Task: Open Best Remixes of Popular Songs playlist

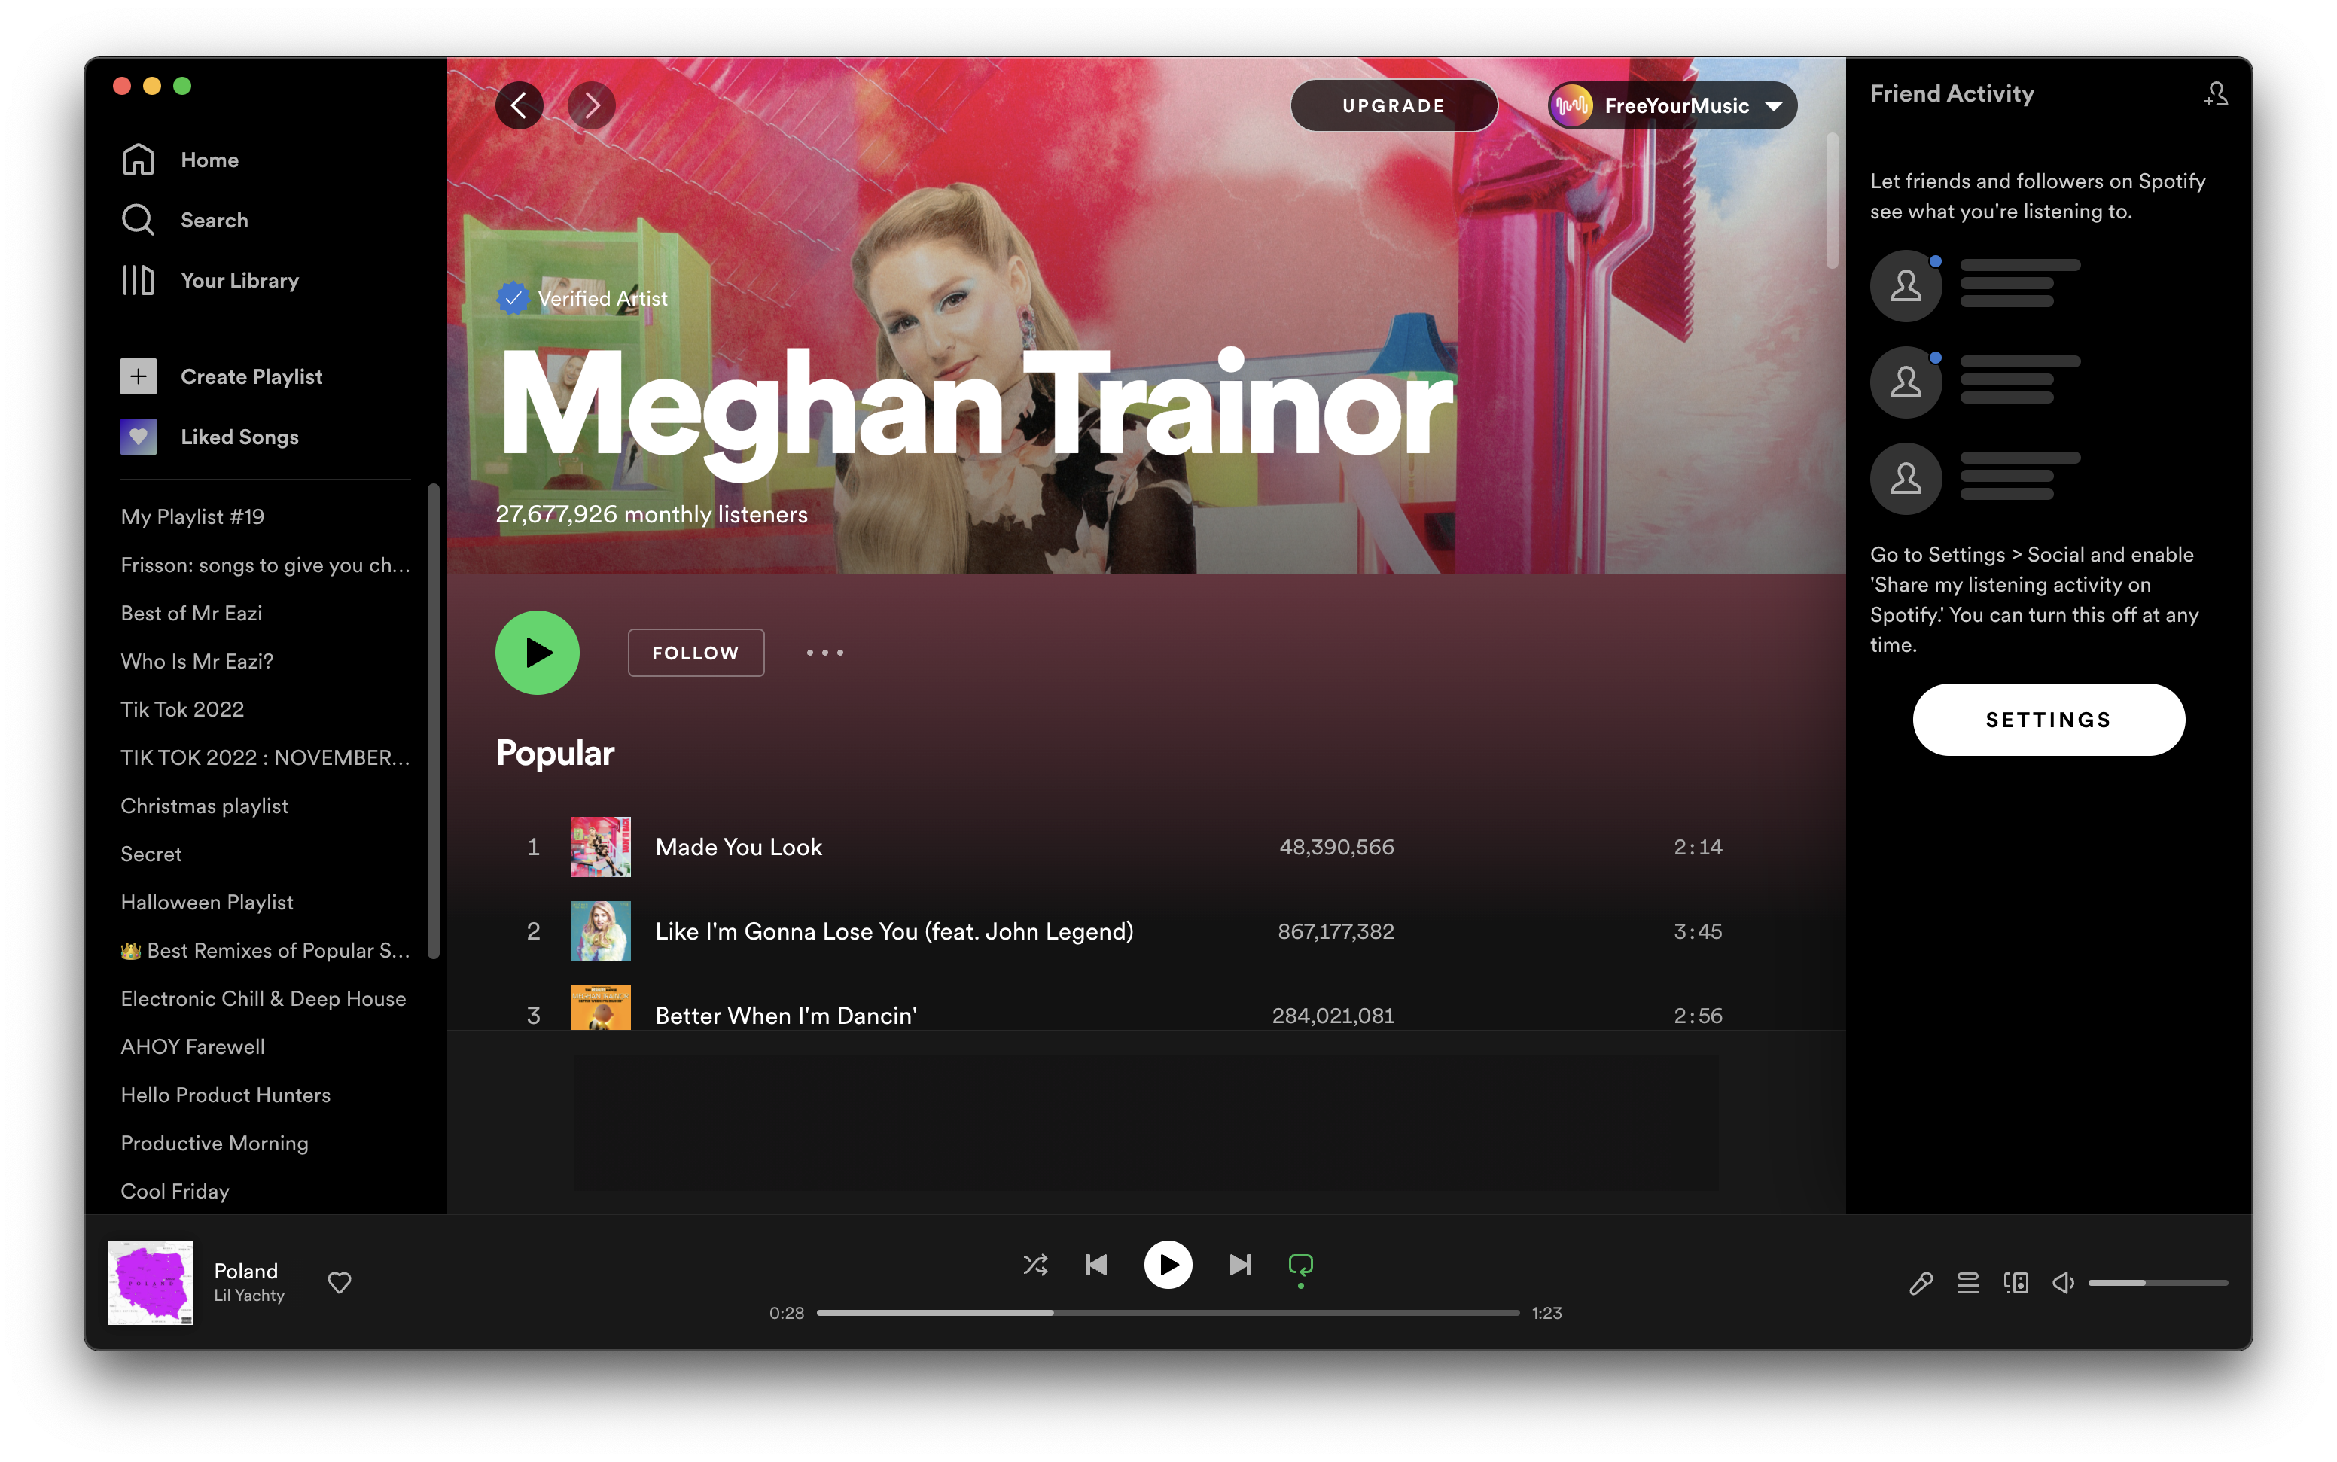Action: click(x=265, y=951)
